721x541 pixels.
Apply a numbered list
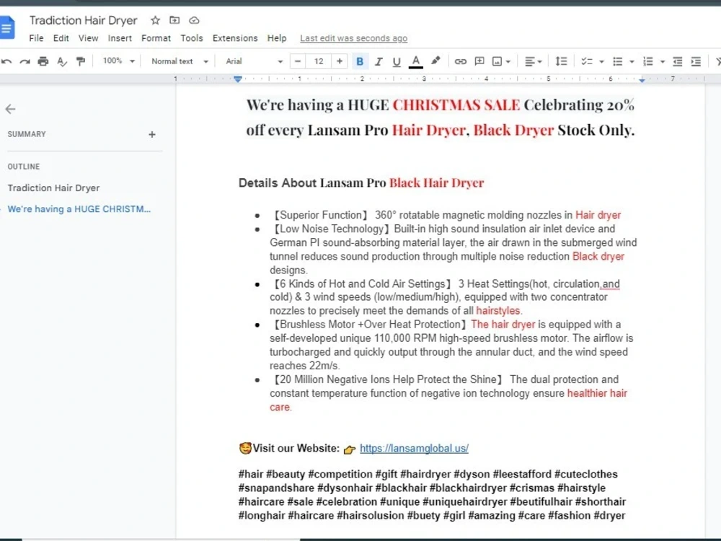tap(648, 61)
